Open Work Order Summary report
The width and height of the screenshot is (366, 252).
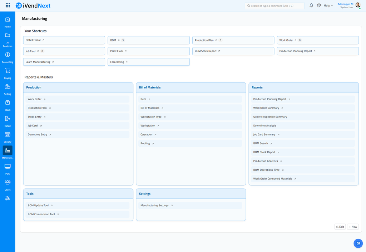[303, 108]
